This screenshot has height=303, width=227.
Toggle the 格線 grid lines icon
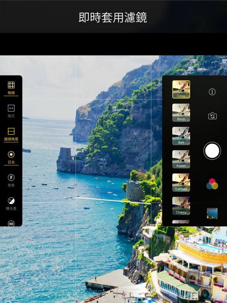pyautogui.click(x=11, y=85)
